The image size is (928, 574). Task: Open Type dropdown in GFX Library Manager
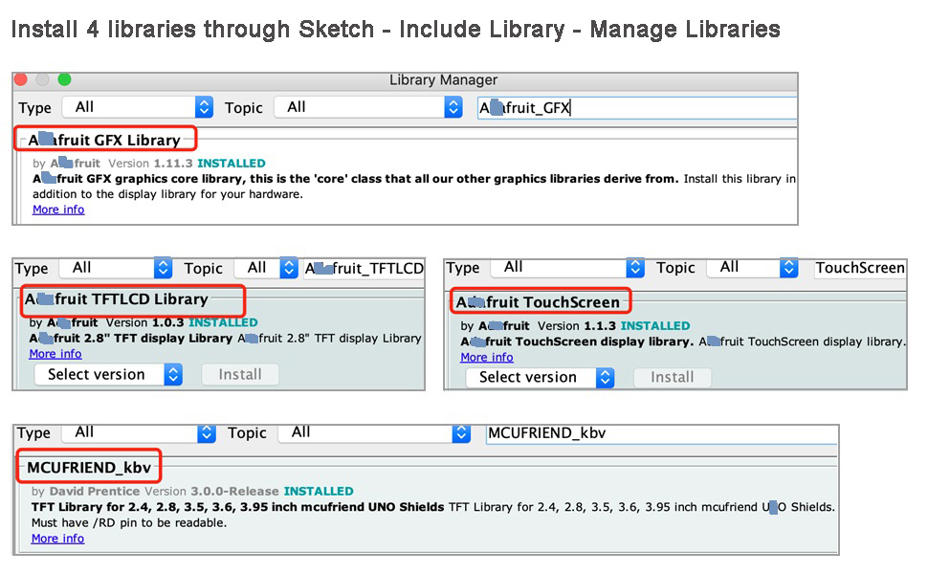[x=138, y=107]
